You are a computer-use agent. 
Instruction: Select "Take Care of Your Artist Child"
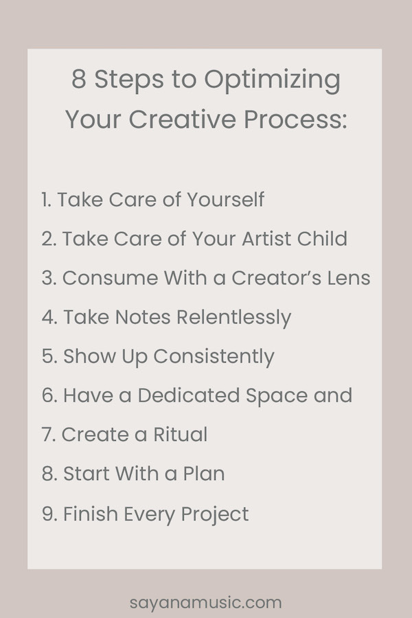click(x=195, y=238)
